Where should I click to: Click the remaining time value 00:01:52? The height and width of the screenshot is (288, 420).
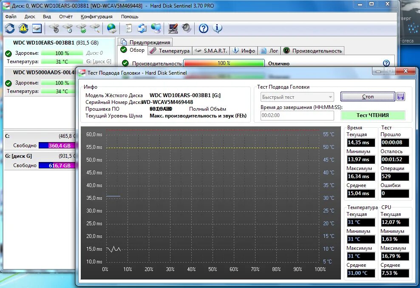pos(395,159)
